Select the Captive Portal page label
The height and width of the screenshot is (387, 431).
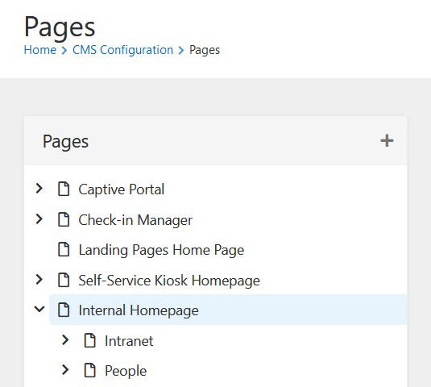point(122,189)
